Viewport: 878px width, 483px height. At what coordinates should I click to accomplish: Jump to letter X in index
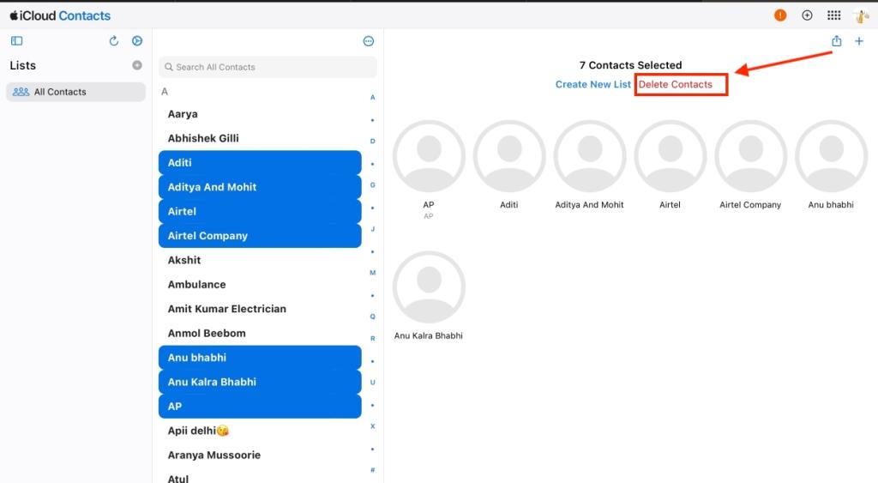point(372,426)
